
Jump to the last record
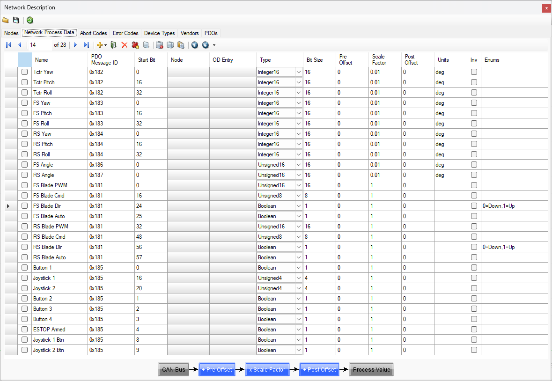[86, 45]
